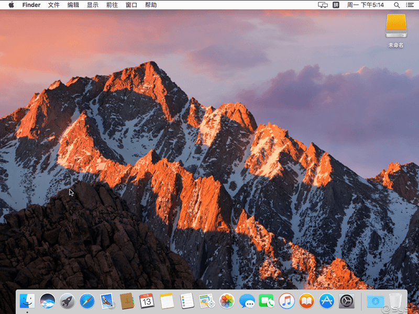Open Spotlight search in the menu bar
Screen dimensions: 419x314
tap(397, 5)
